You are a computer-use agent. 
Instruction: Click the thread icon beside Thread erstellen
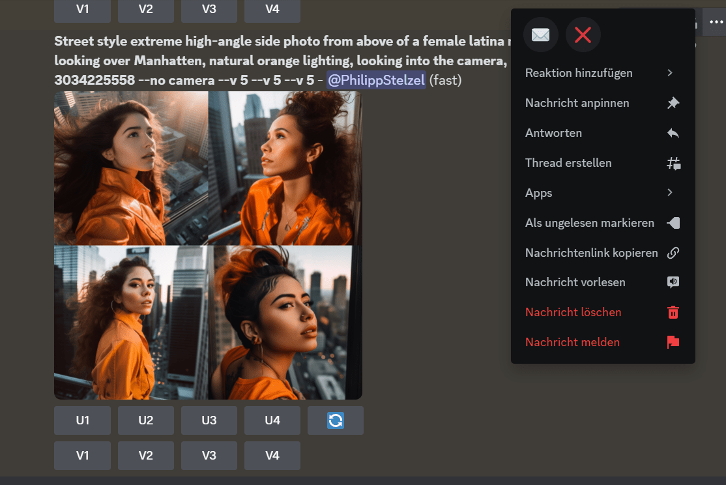(x=674, y=162)
